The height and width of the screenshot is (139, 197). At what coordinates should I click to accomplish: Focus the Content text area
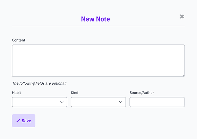click(x=98, y=61)
